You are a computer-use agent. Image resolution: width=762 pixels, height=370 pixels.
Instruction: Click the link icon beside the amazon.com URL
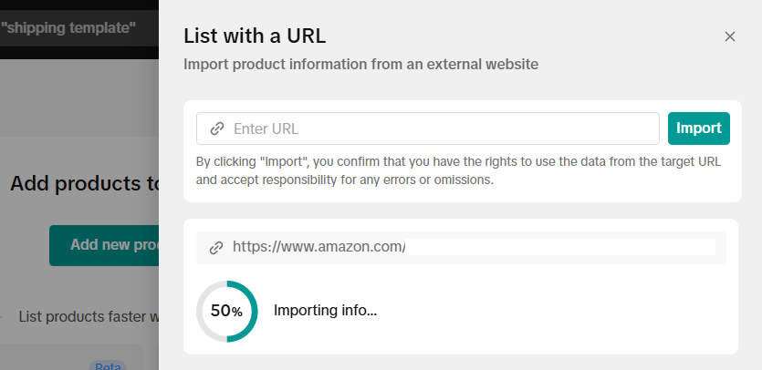[216, 247]
